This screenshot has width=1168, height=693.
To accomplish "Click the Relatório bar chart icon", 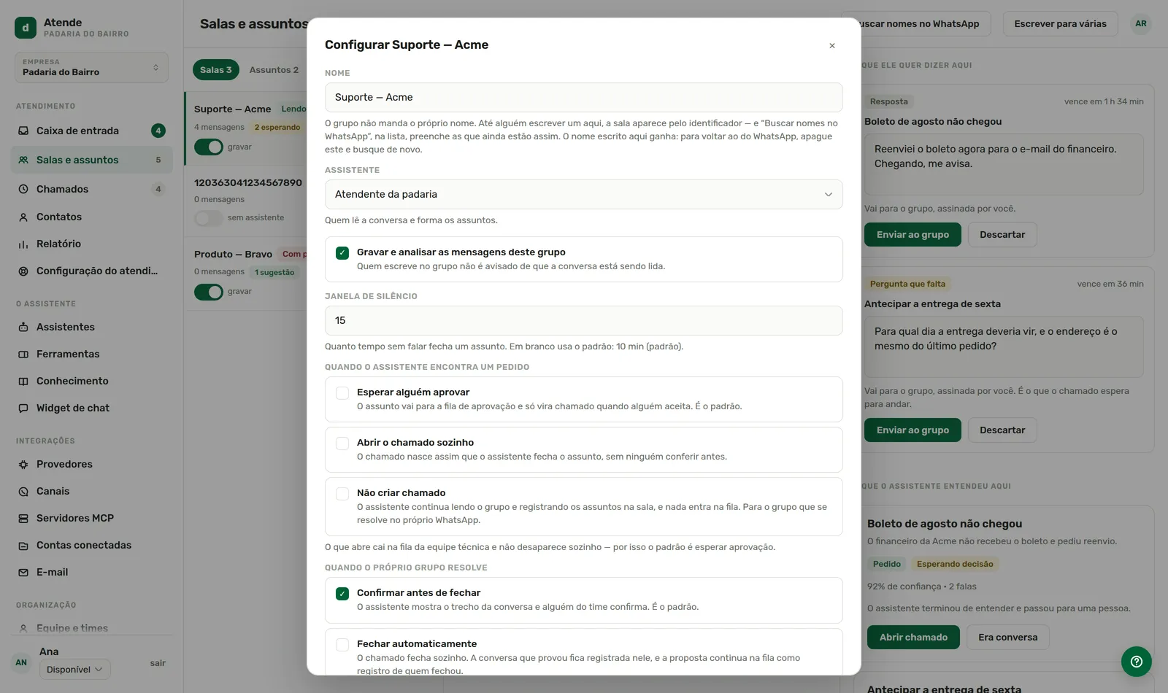I will coord(23,244).
